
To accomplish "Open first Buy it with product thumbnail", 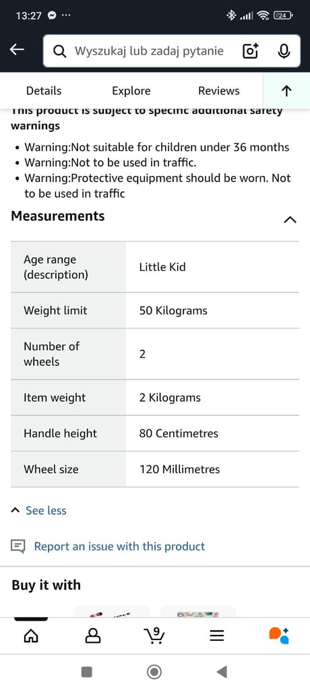I will coord(112,612).
